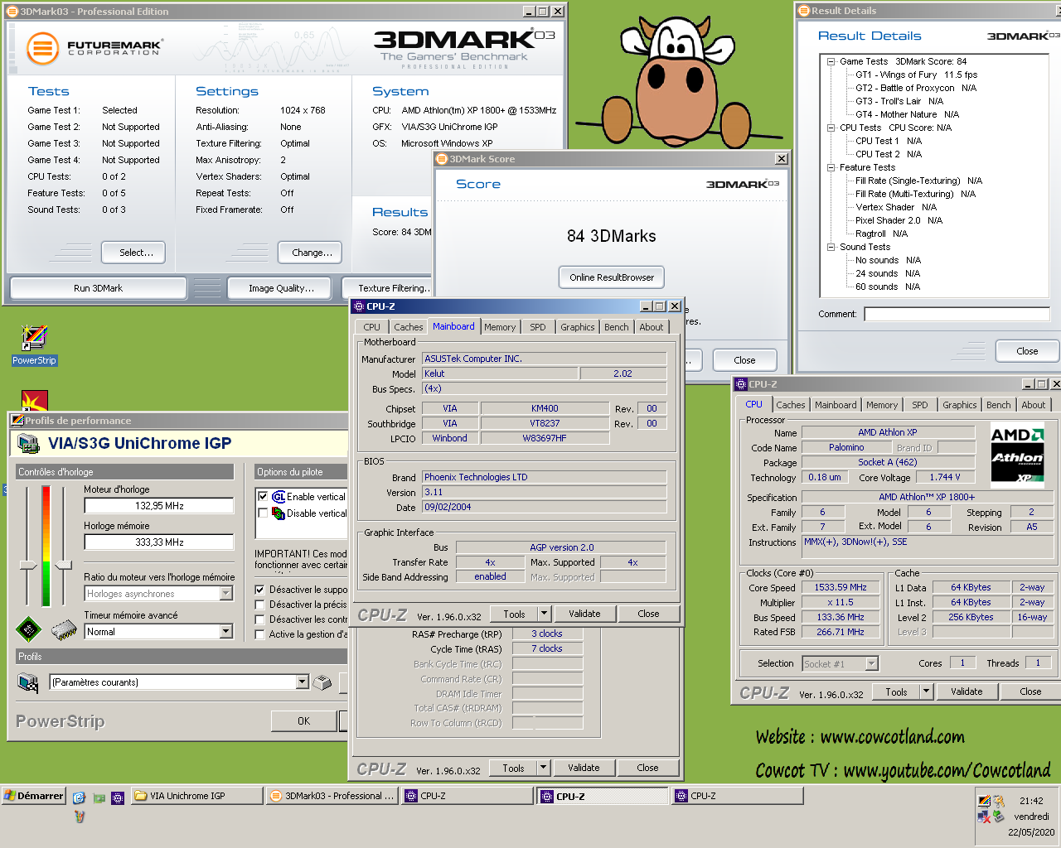Viewport: 1061px width, 848px height.
Task: Open the Graphics tab in Mainboard CPU-Z window
Action: click(x=577, y=327)
